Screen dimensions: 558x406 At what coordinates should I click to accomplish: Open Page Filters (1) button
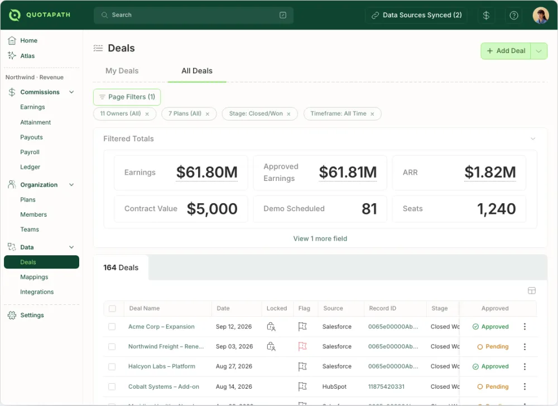click(x=127, y=97)
